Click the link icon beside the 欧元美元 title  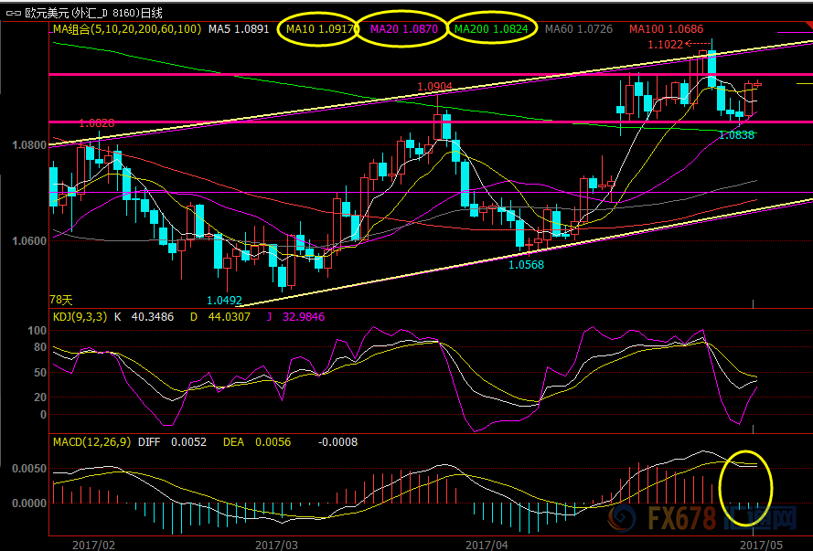coord(12,12)
